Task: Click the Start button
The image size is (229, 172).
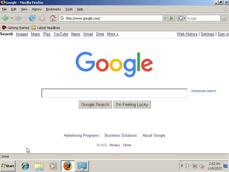Action: point(8,166)
